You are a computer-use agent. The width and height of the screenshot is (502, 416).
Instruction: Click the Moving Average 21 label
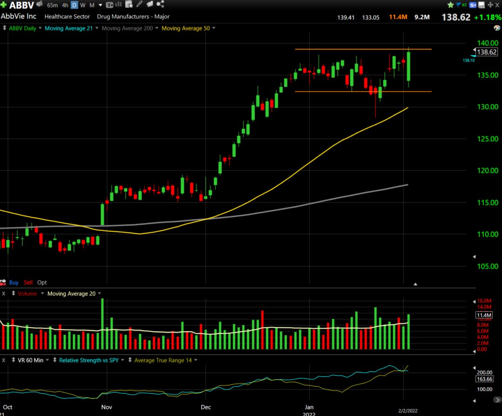coord(68,28)
